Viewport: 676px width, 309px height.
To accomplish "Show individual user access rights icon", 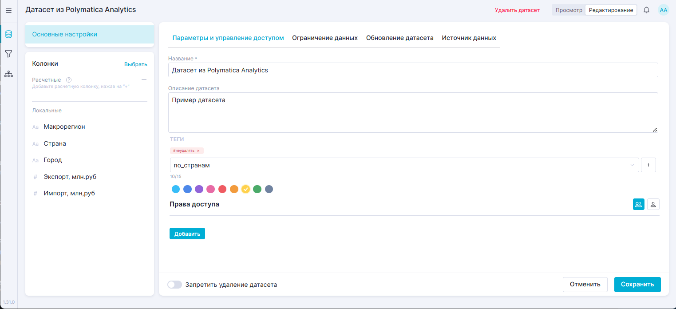I will (x=653, y=204).
